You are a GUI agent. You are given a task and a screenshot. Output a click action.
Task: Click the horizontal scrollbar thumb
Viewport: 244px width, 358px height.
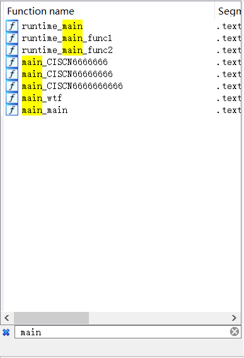pyautogui.click(x=51, y=318)
